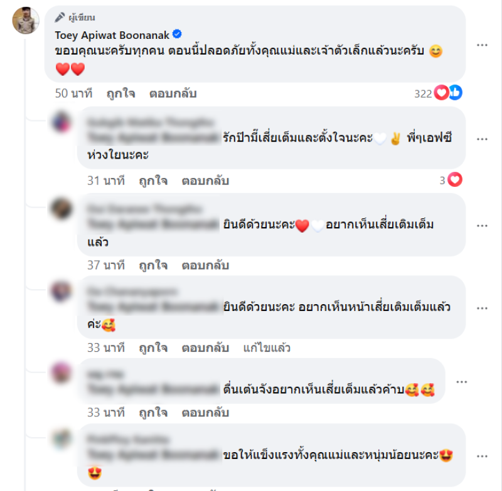The height and width of the screenshot is (491, 502).
Task: Click the blue thumbs-up reaction icon
Action: 456,93
